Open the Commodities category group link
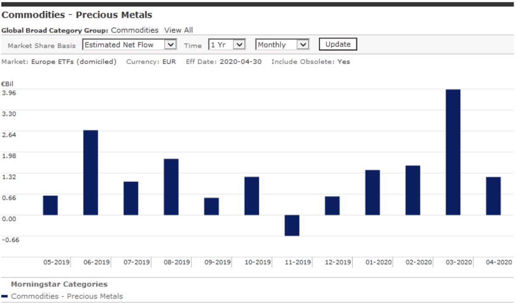This screenshot has height=303, width=516. 135,30
